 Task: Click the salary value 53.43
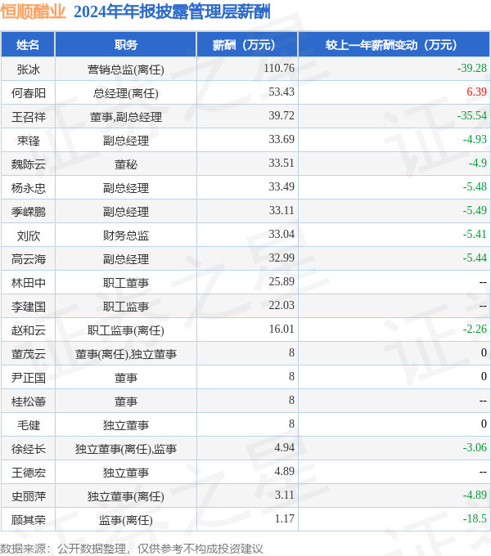click(x=282, y=92)
